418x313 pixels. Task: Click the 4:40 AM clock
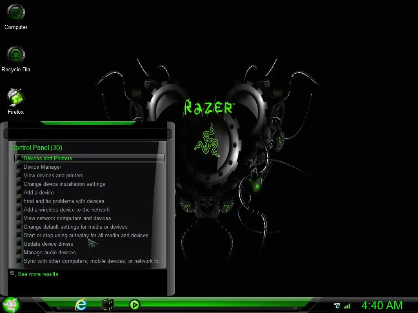(x=382, y=306)
